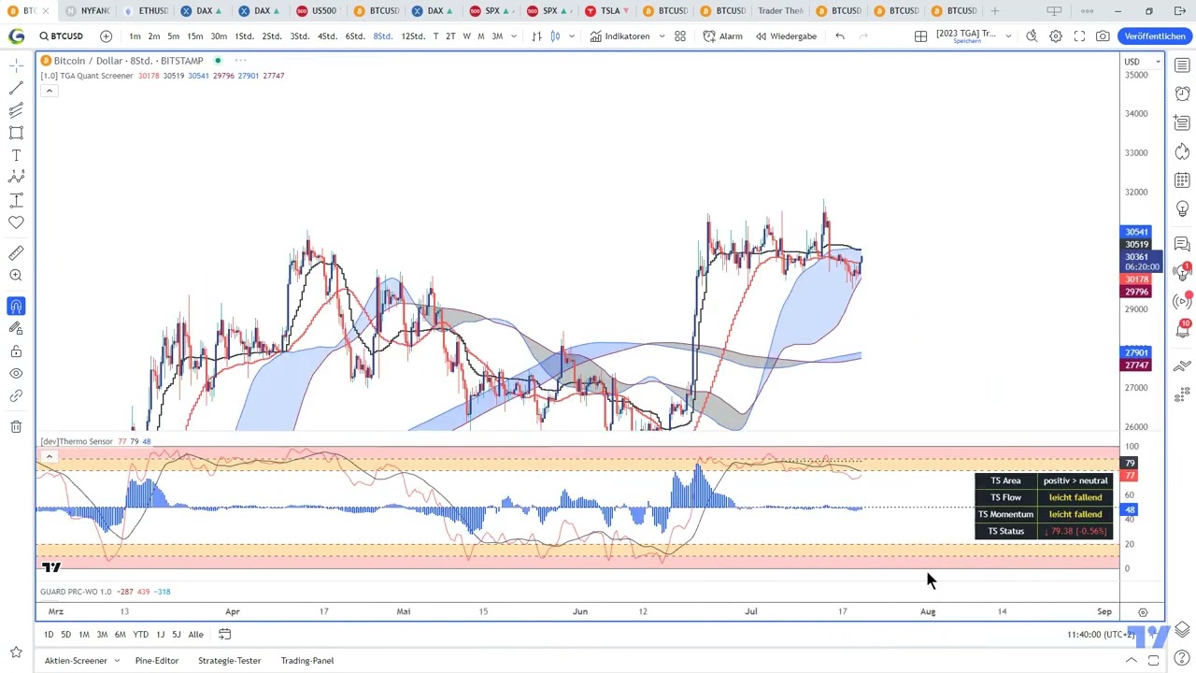Open the calendar sidebar icon
This screenshot has height=673, width=1196.
pyautogui.click(x=1182, y=179)
